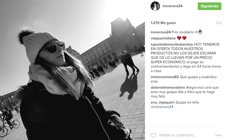Visit vdapuertollano commenter profile
The image size is (226, 140).
click(x=163, y=38)
